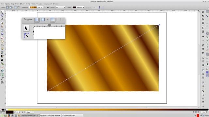
Task: Select the Connector tool
Action: coord(2,82)
